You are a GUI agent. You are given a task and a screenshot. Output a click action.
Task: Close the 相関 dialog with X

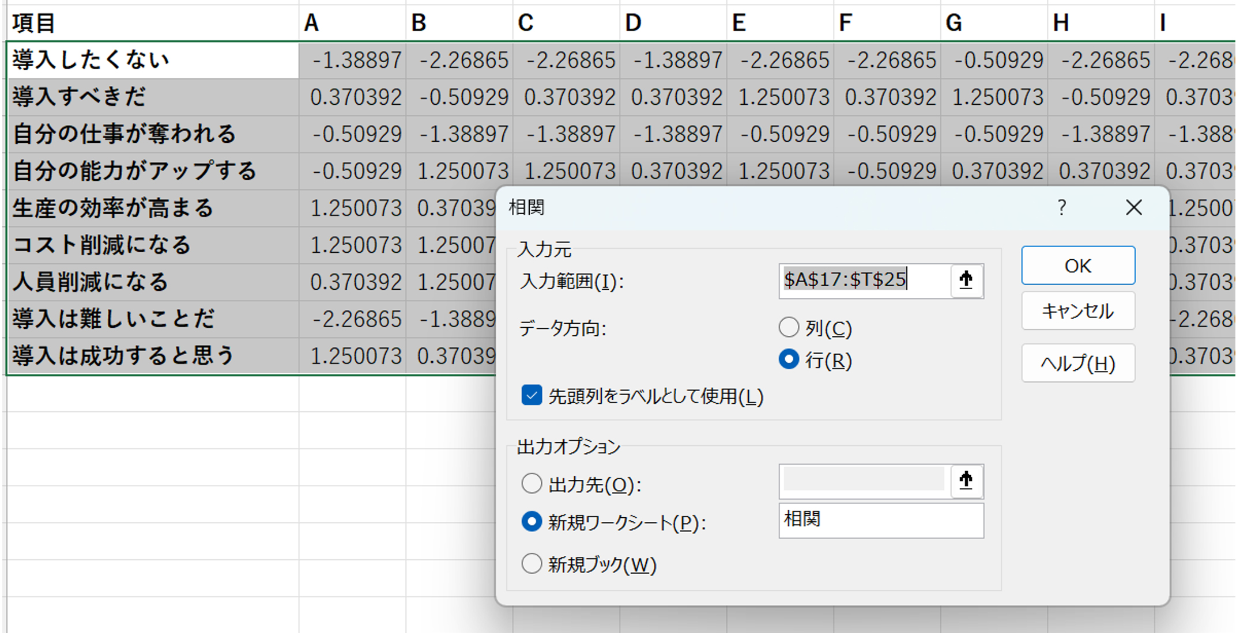pos(1133,207)
